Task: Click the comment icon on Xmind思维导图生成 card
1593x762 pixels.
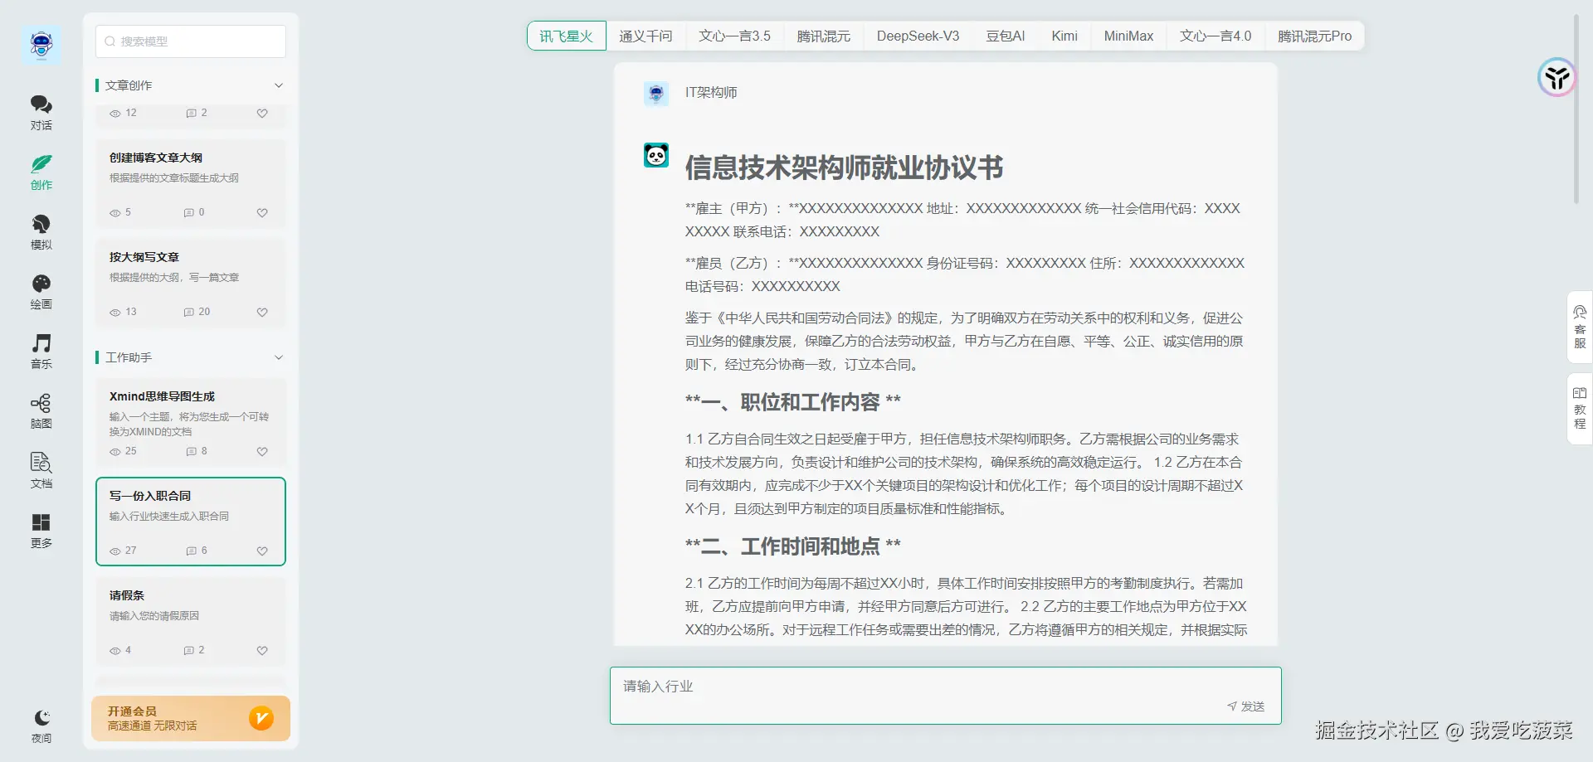Action: [192, 451]
